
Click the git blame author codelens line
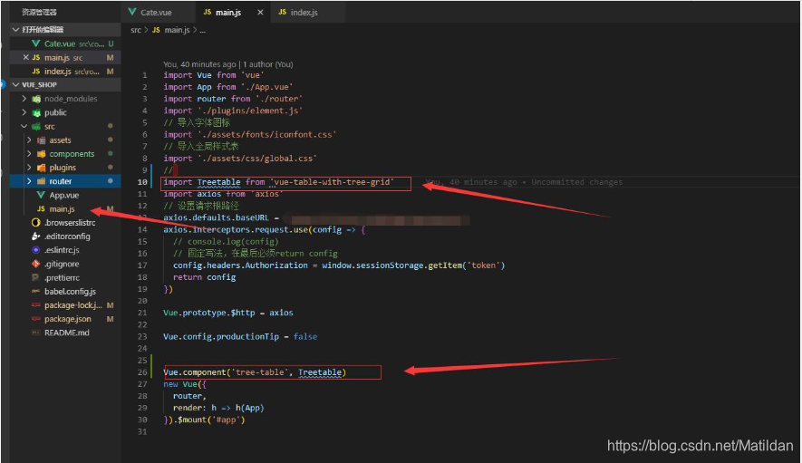[228, 64]
